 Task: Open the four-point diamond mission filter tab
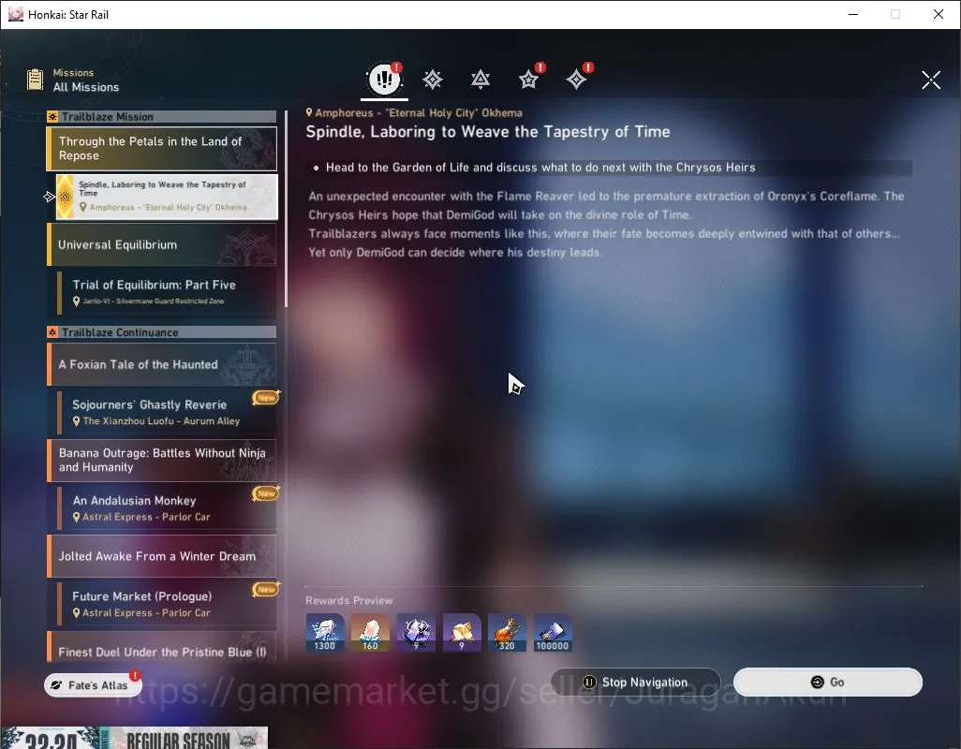pos(576,79)
